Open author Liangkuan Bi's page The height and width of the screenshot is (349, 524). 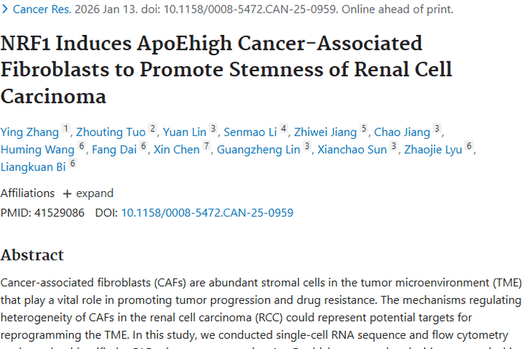[33, 167]
